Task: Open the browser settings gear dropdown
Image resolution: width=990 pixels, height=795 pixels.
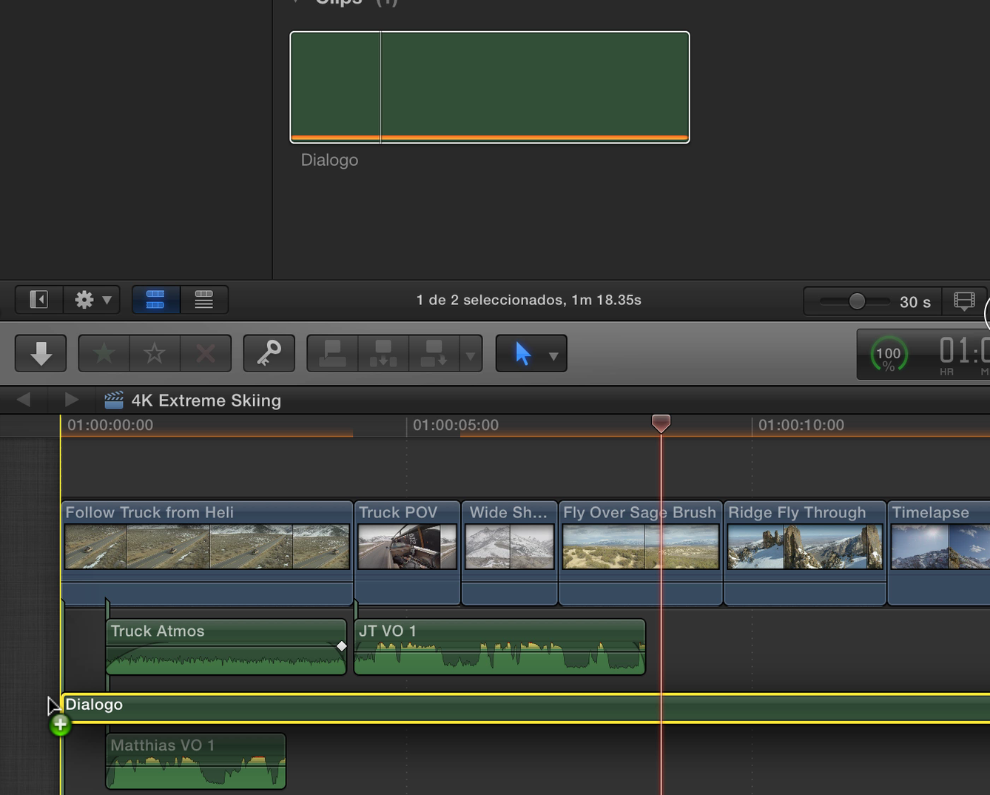Action: (92, 300)
